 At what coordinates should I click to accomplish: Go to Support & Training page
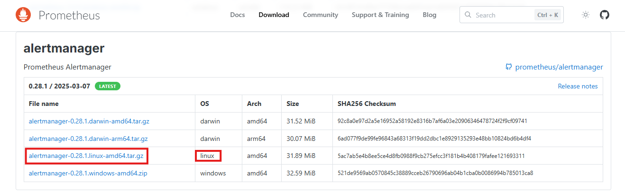[x=380, y=15]
